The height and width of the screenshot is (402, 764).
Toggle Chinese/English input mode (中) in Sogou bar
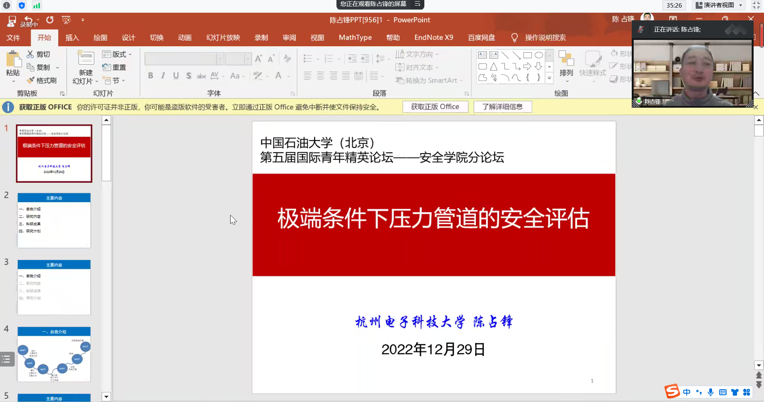[686, 392]
